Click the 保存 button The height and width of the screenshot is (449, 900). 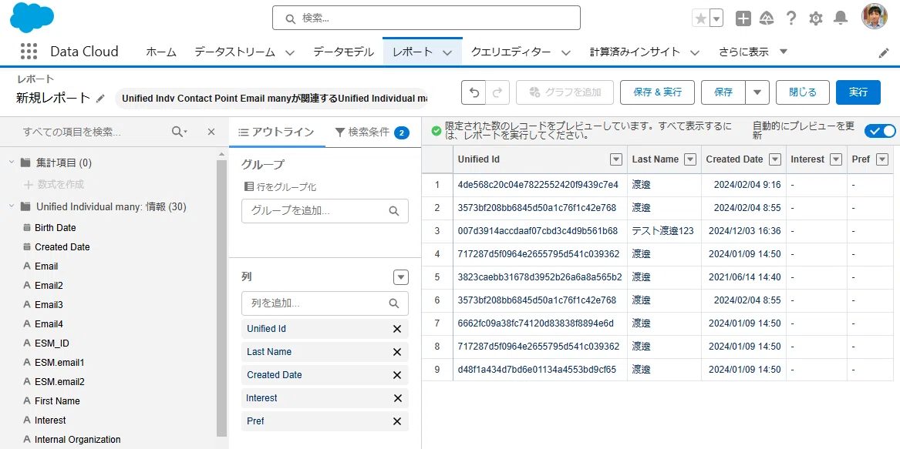723,92
